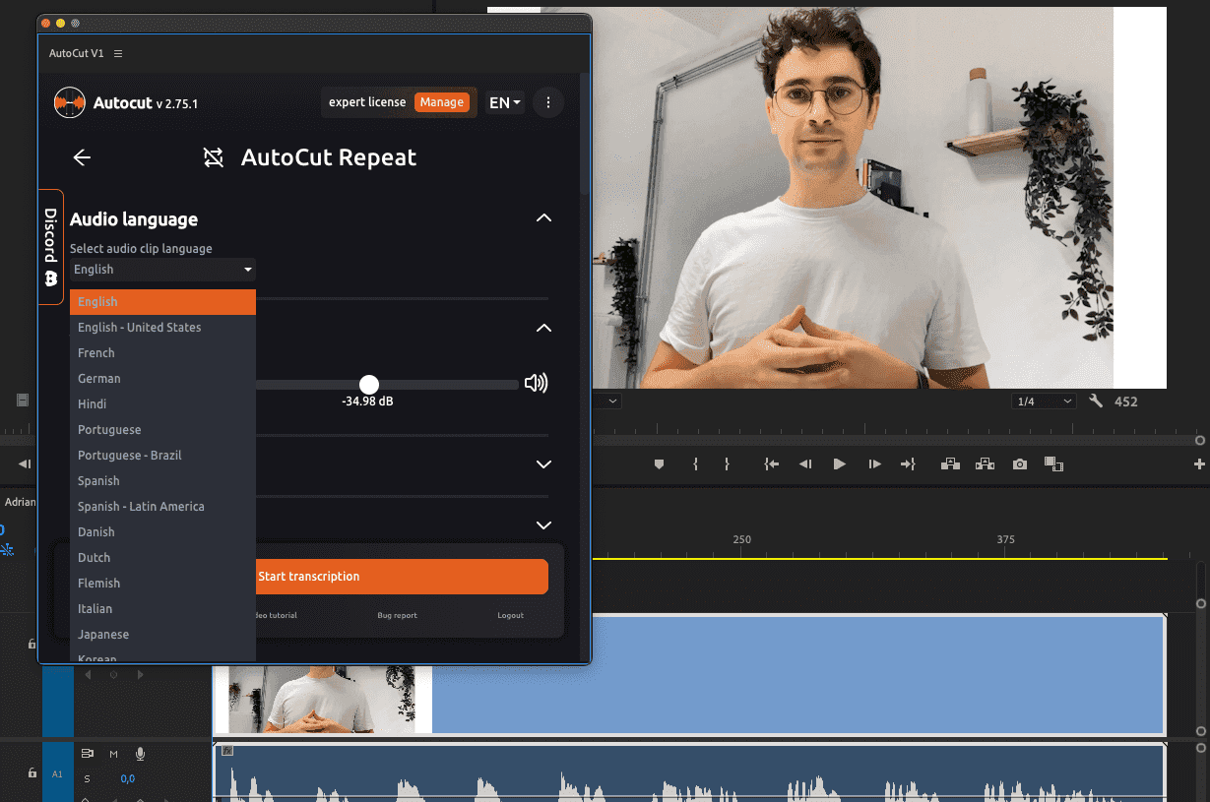
Task: Toggle the A1 track lock
Action: [32, 773]
